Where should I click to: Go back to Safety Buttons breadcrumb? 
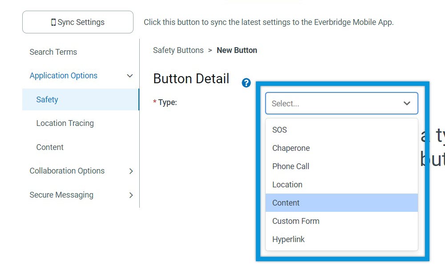point(178,50)
